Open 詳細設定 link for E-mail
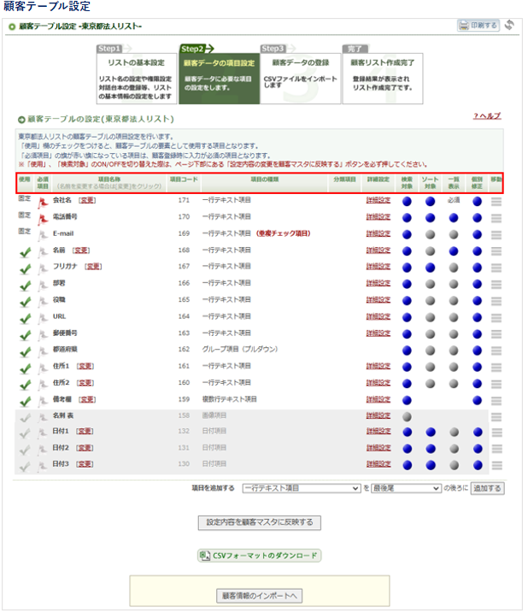Screen dimensions: 528x613 click(x=378, y=233)
